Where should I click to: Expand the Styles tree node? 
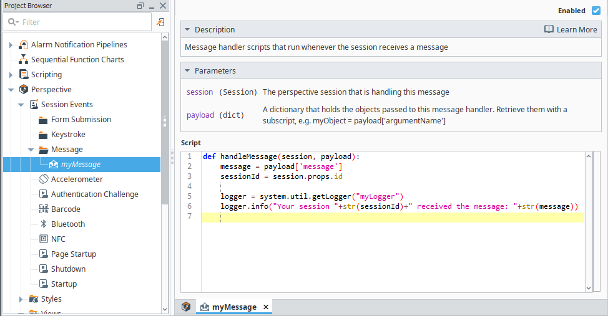[21, 299]
